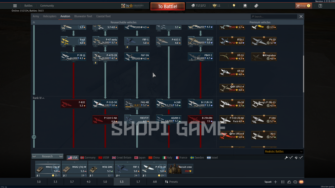335x188 pixels.
Task: Select the USA nation
Action: click(73, 158)
